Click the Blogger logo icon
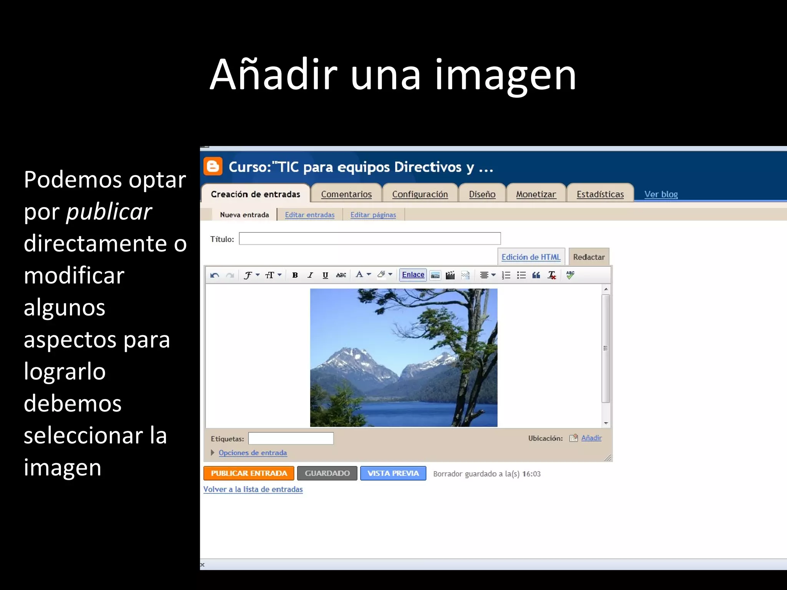Screen dimensions: 787x590 tap(213, 166)
